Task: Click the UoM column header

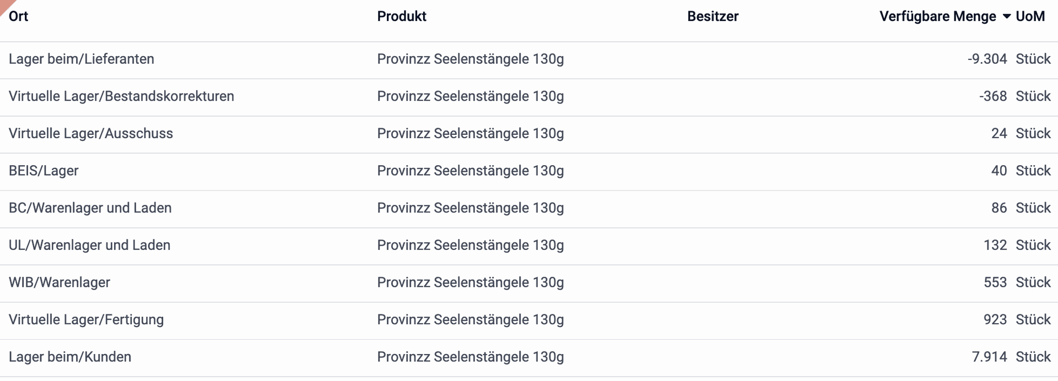Action: (x=1030, y=17)
